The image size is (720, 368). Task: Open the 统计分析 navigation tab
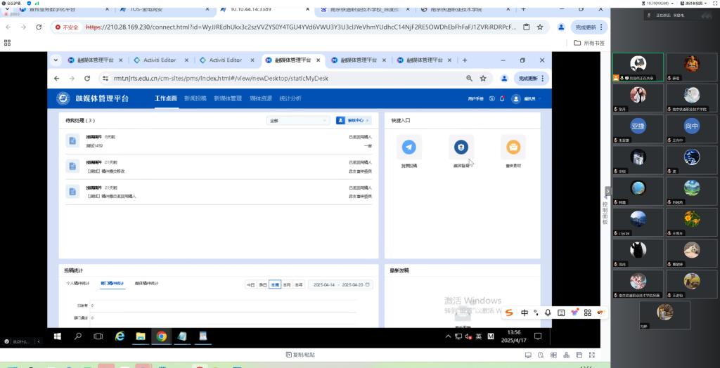click(x=290, y=98)
